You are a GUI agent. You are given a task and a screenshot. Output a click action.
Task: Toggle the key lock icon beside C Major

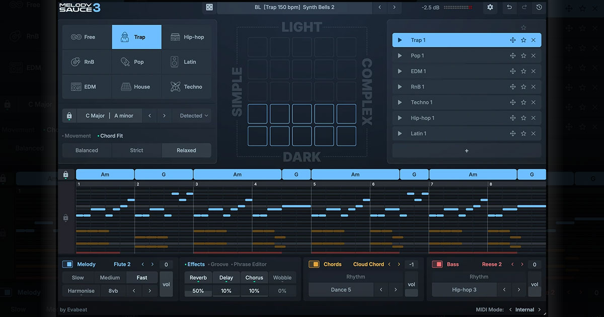coord(69,116)
